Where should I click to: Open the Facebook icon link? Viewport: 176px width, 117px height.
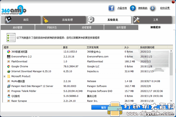click(x=111, y=8)
